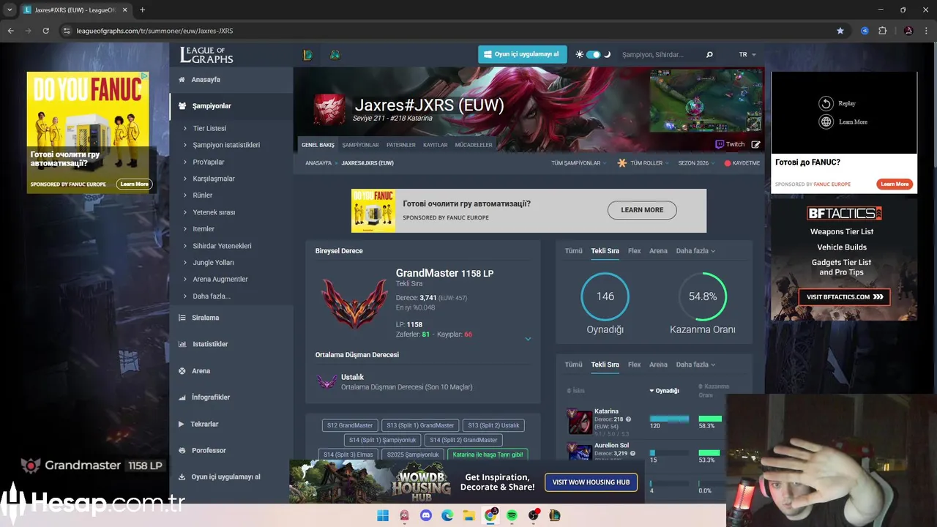This screenshot has width=937, height=527.
Task: Click the gameplay replay thumbnail in the banner
Action: click(706, 101)
